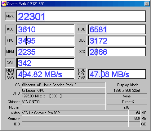This screenshot has height=131, width=151.
Task: Close the CrystalMark window
Action: pyautogui.click(x=147, y=4)
